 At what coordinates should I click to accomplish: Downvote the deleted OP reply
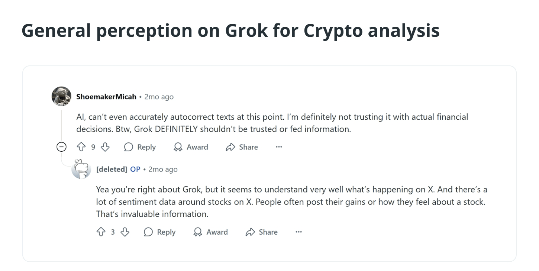point(125,232)
